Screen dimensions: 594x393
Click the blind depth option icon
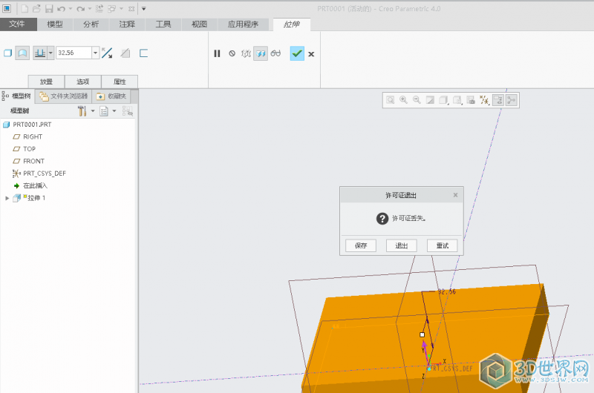tap(40, 53)
